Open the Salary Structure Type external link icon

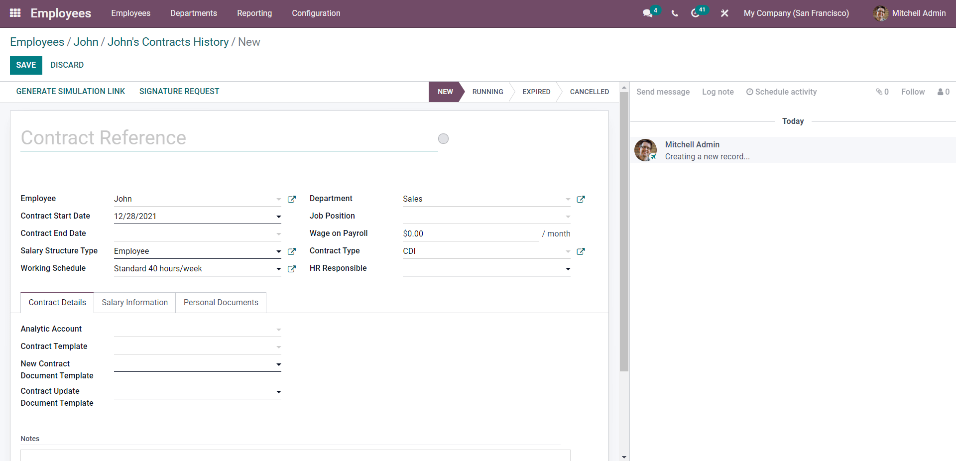[x=292, y=251]
